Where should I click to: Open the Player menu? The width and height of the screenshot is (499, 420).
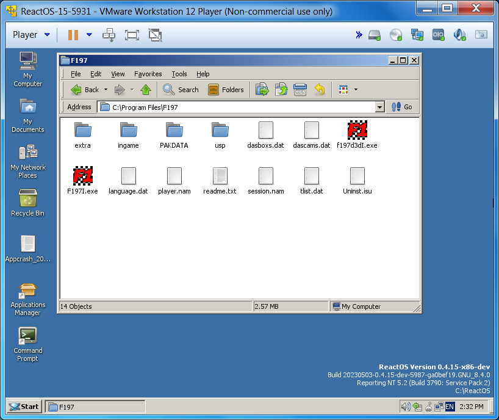(x=24, y=35)
